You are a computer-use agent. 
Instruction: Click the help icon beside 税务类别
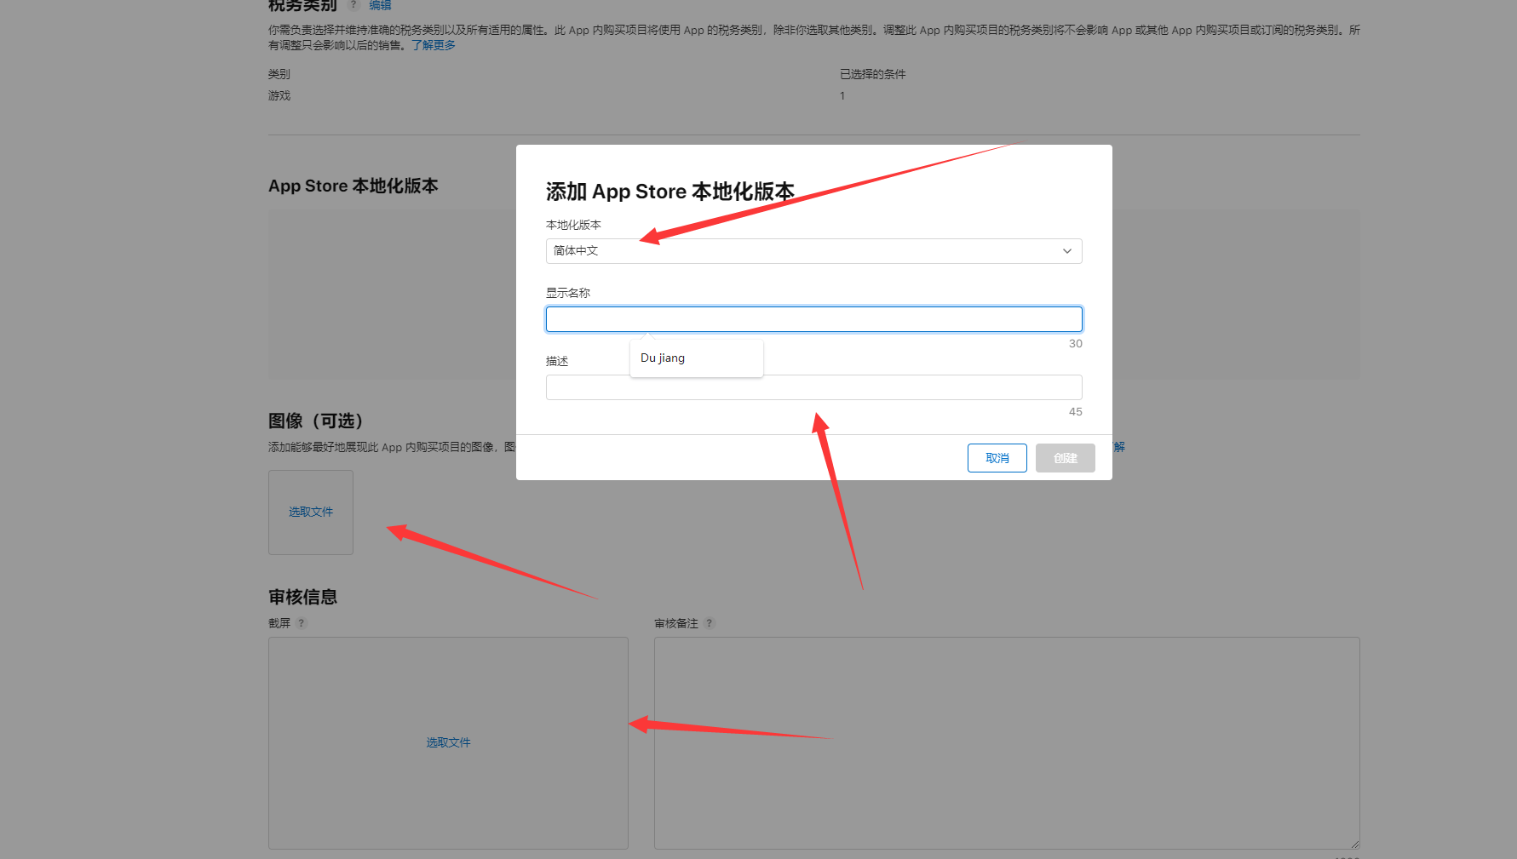click(x=353, y=4)
